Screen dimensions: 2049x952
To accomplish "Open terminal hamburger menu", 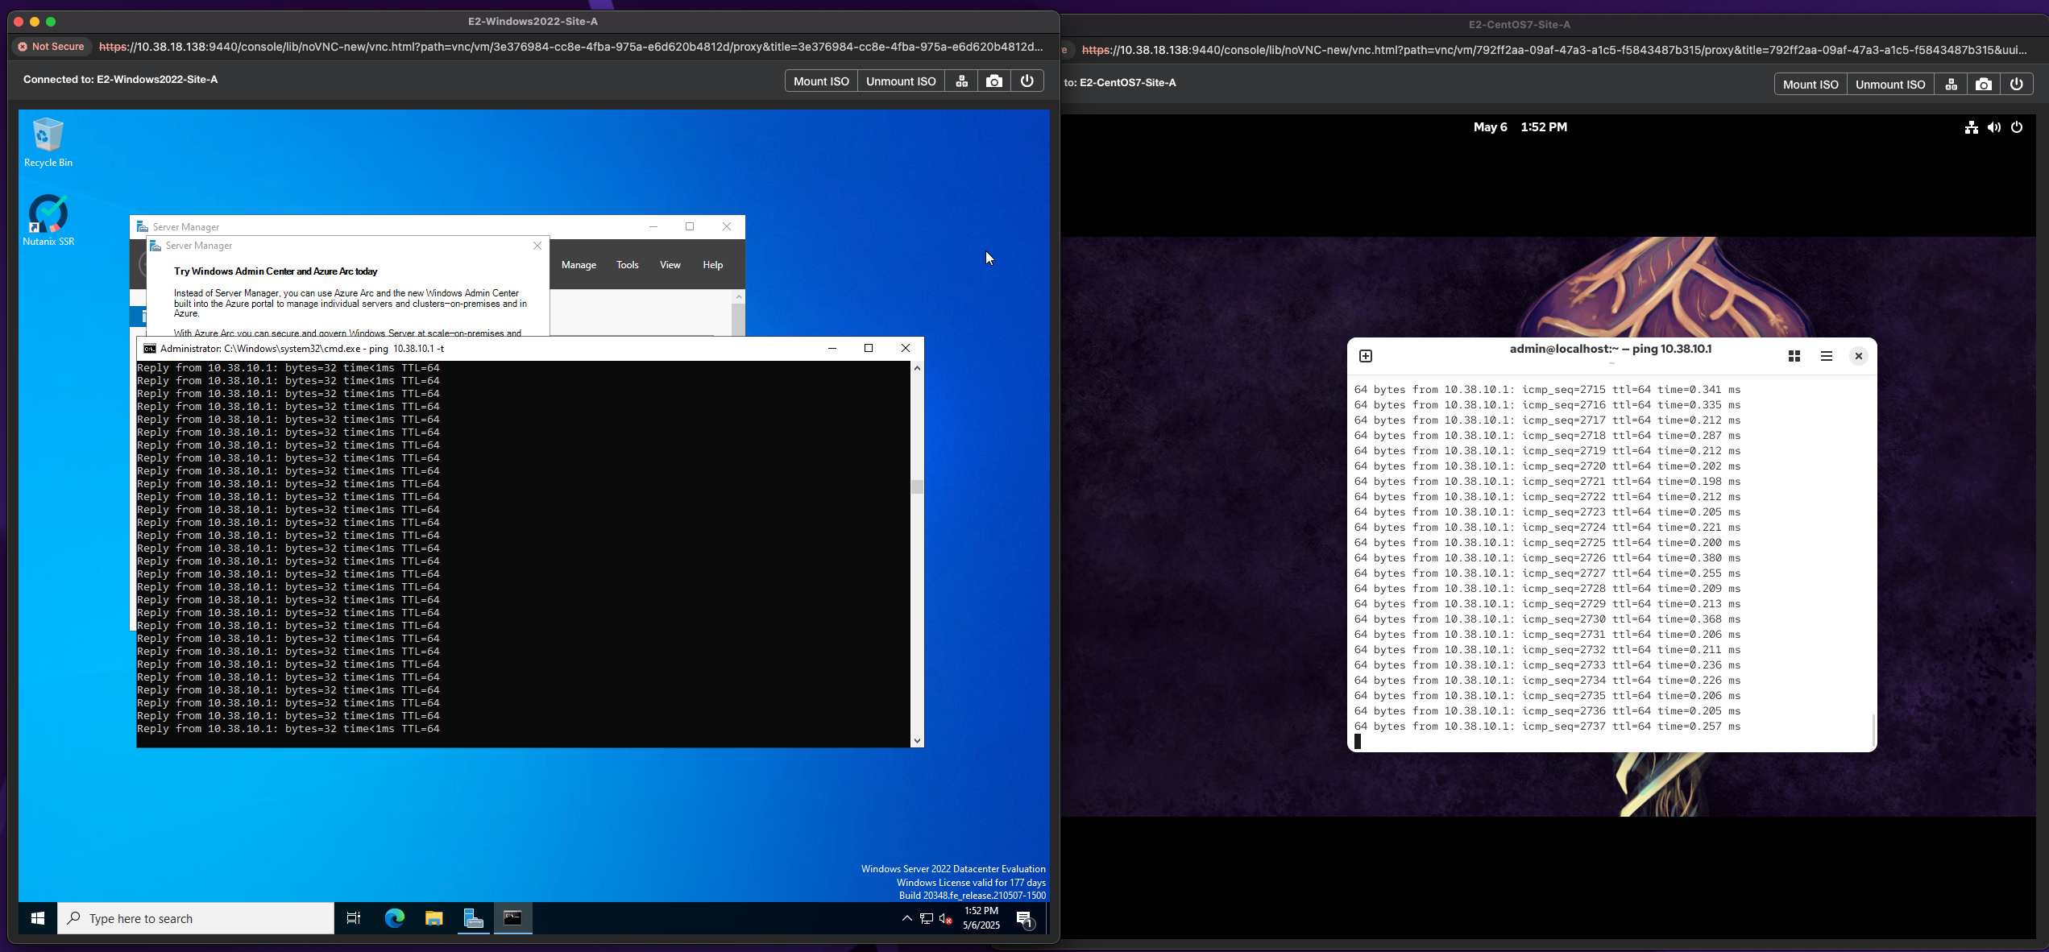I will click(1827, 356).
